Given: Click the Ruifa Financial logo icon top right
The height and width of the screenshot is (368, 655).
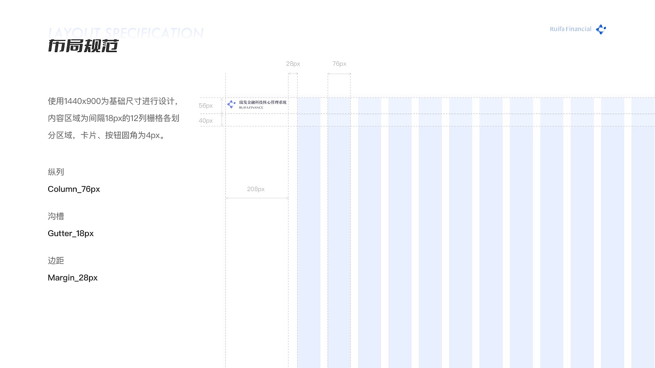Looking at the screenshot, I should click(x=601, y=30).
